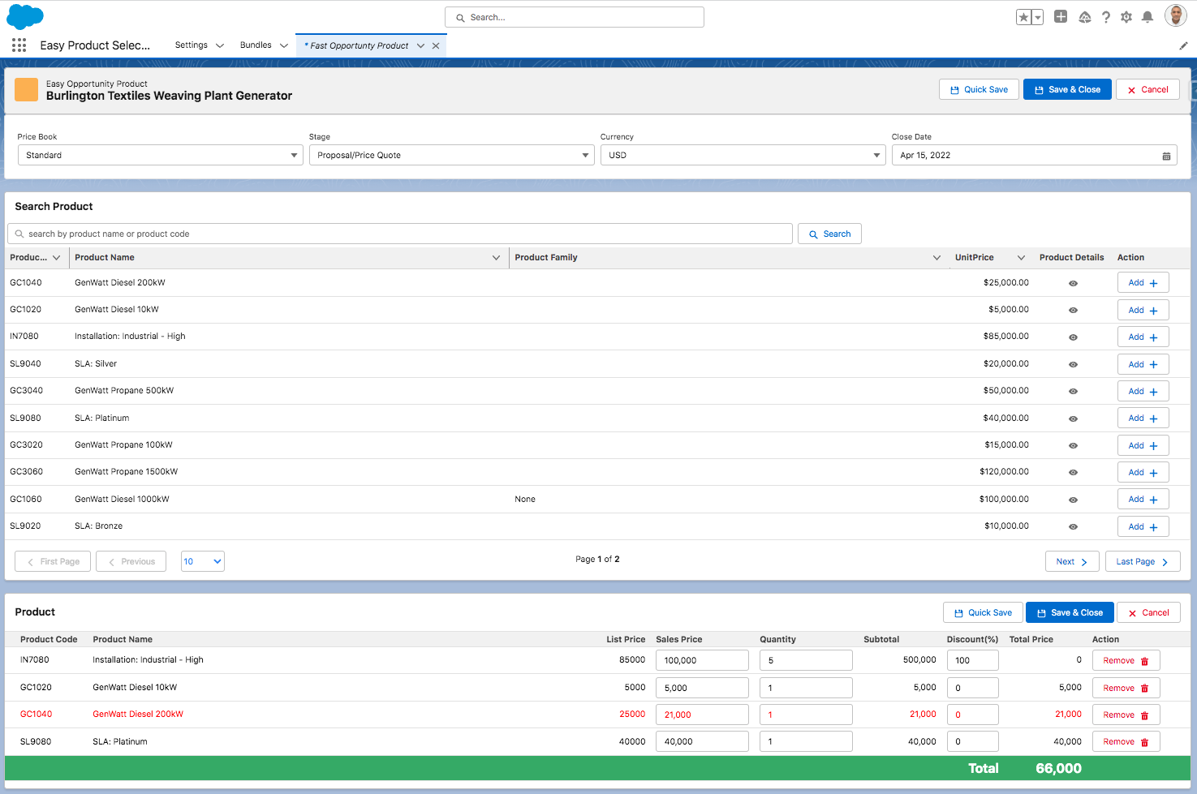Click the lower Cancel button
Viewport: 1197px width, 794px height.
coord(1148,612)
